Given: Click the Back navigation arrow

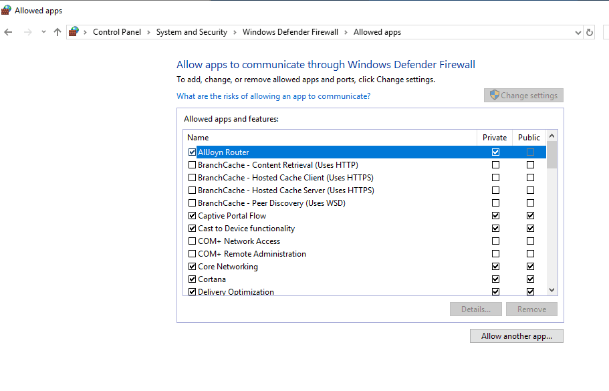Looking at the screenshot, I should point(9,32).
